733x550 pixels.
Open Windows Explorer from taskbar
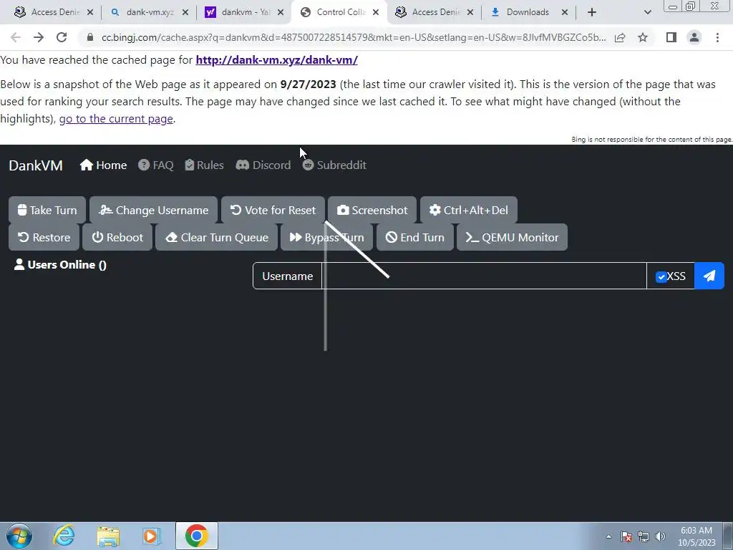108,536
